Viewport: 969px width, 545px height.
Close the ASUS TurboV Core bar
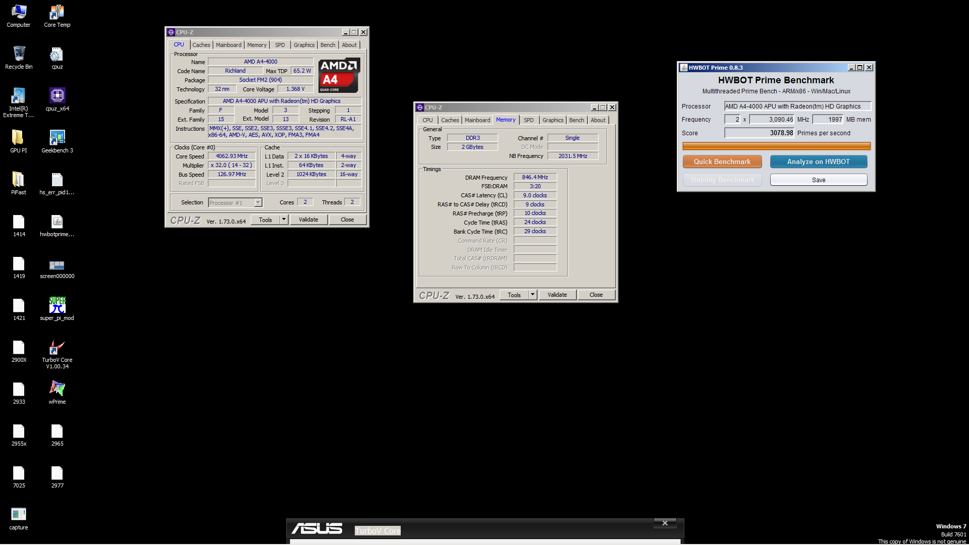click(665, 523)
